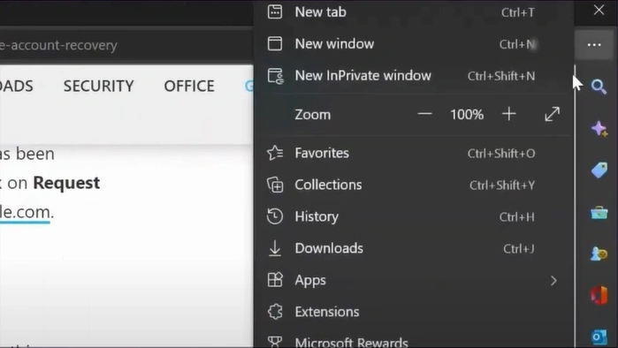Click the InPrivate window icon
The height and width of the screenshot is (348, 618).
click(x=276, y=76)
